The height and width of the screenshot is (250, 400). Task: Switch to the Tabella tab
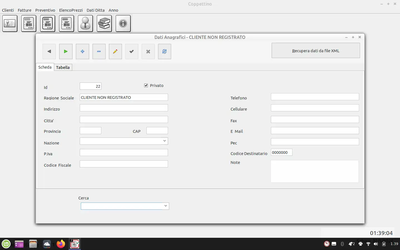click(63, 67)
